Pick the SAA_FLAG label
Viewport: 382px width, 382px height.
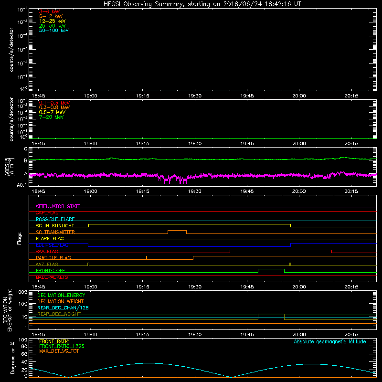(x=47, y=251)
